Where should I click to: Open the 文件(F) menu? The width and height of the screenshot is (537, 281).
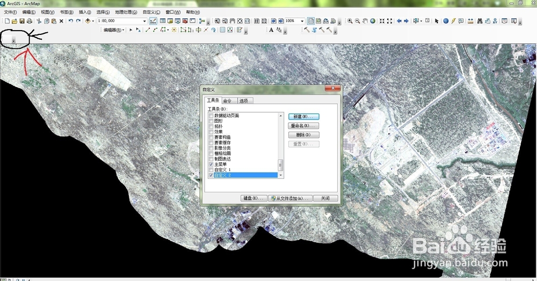point(10,12)
